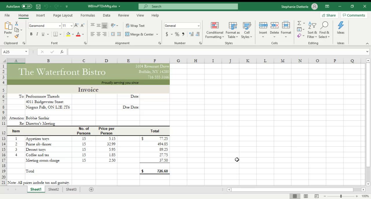Switch to Page Layout view icon
Image resolution: width=371 pixels, height=199 pixels.
[x=306, y=196]
